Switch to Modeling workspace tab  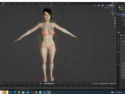click(x=9, y=3)
